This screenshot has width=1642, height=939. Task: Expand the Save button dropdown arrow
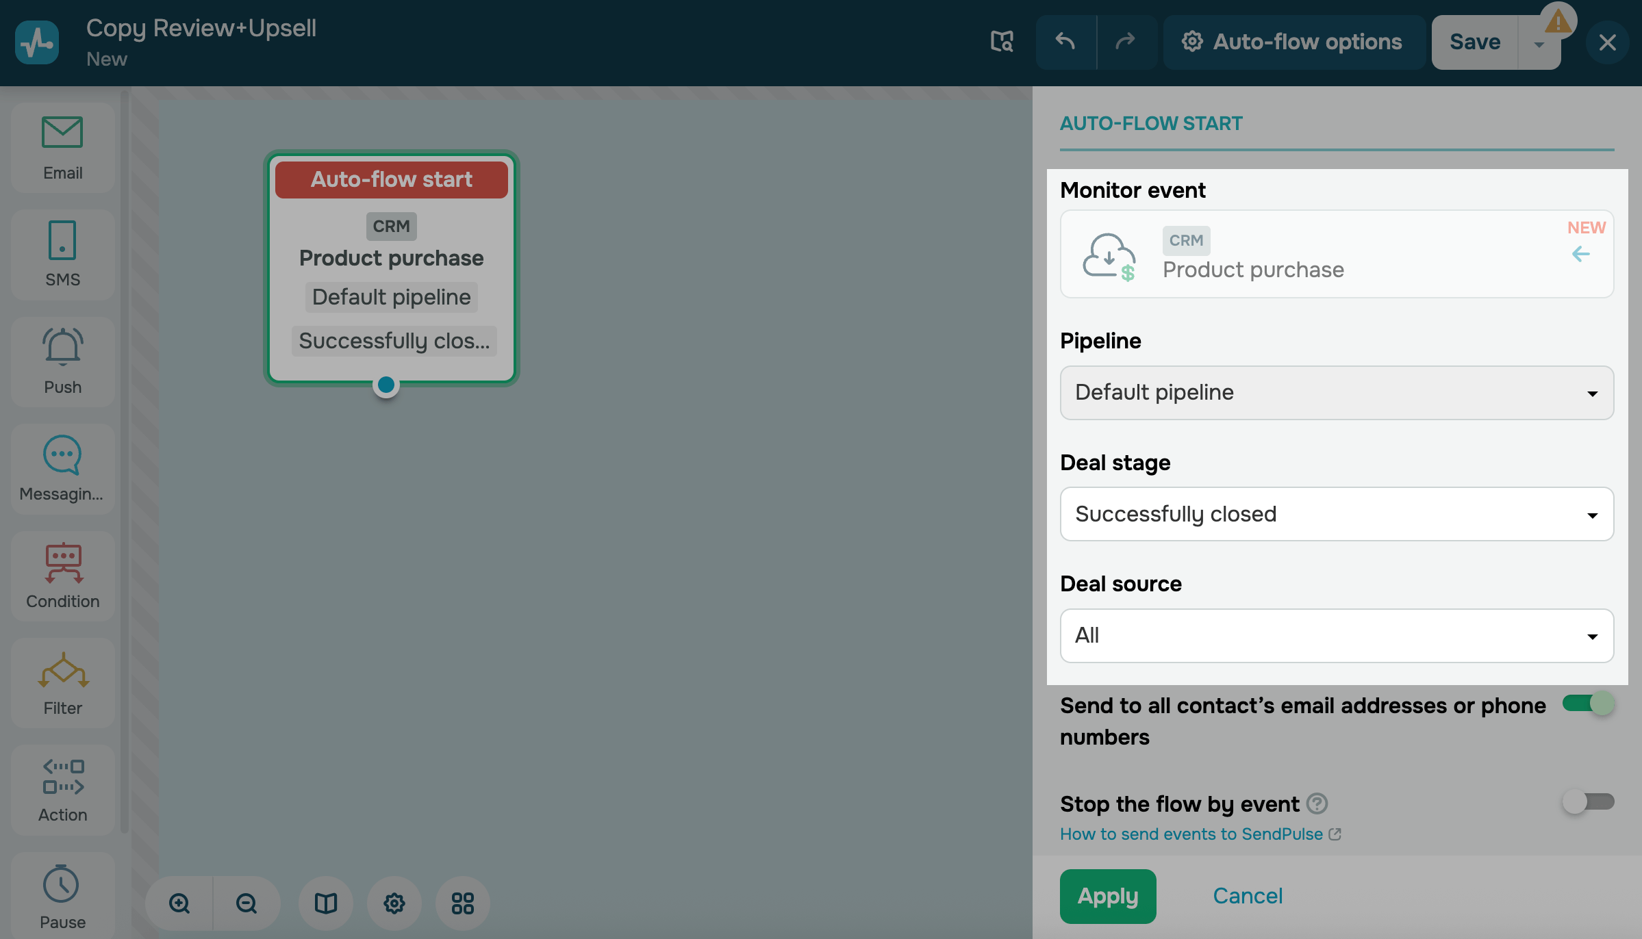pos(1539,45)
